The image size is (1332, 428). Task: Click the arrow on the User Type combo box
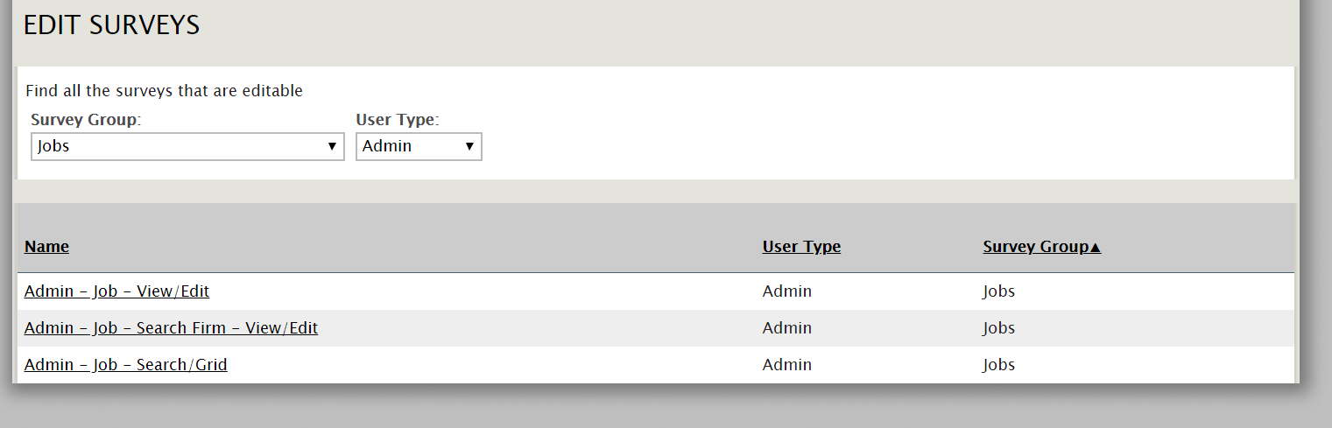click(x=469, y=146)
